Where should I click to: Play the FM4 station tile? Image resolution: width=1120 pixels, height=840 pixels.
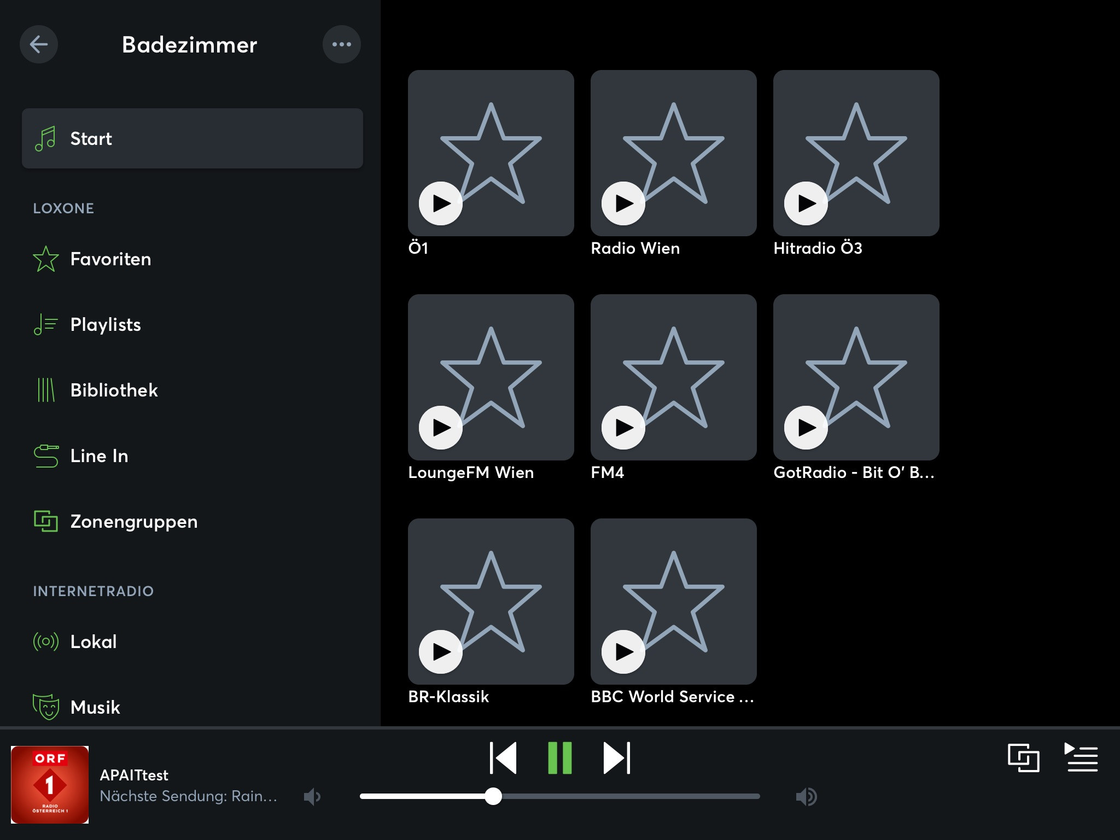click(x=623, y=428)
